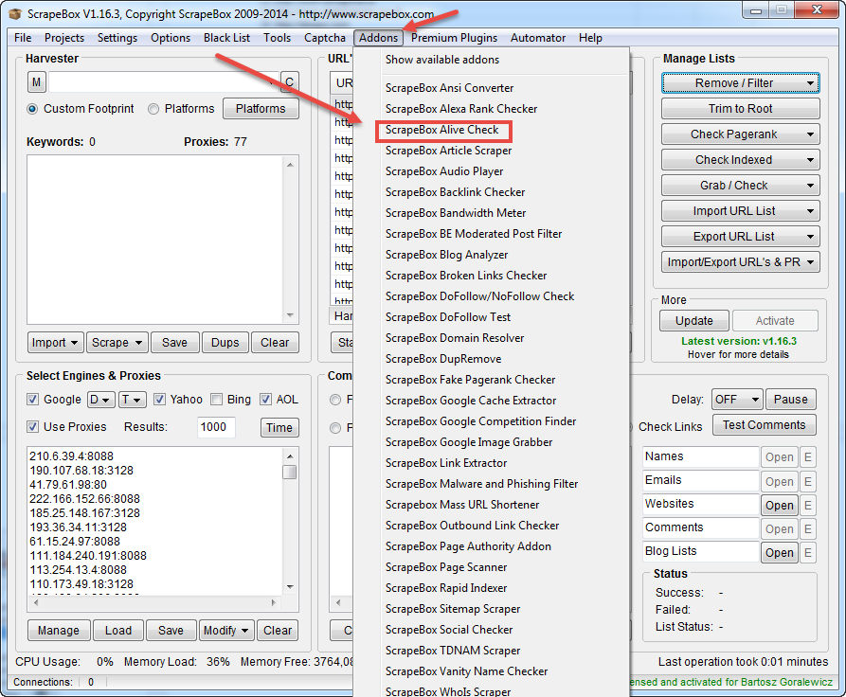Click the Pause button
Screen dimensions: 846x697
pos(790,400)
